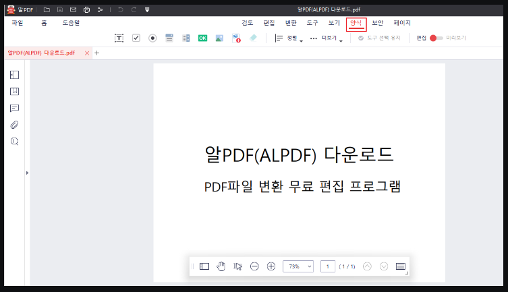This screenshot has height=292, width=508.
Task: Click the fit-width view icon in floating toolbar
Action: point(401,266)
